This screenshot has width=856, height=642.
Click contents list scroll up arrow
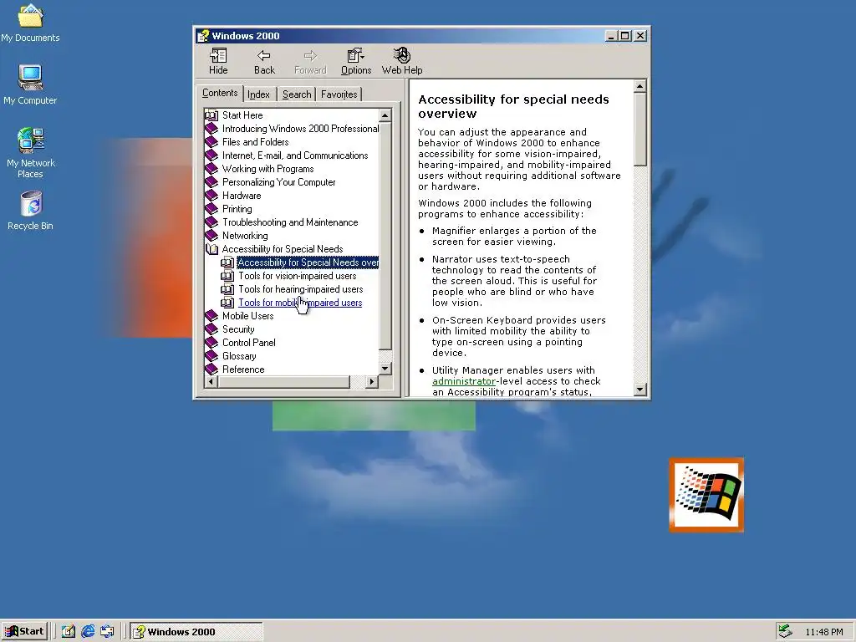click(385, 115)
